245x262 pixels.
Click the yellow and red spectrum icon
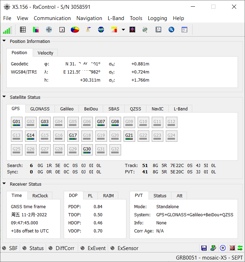[x=114, y=30]
